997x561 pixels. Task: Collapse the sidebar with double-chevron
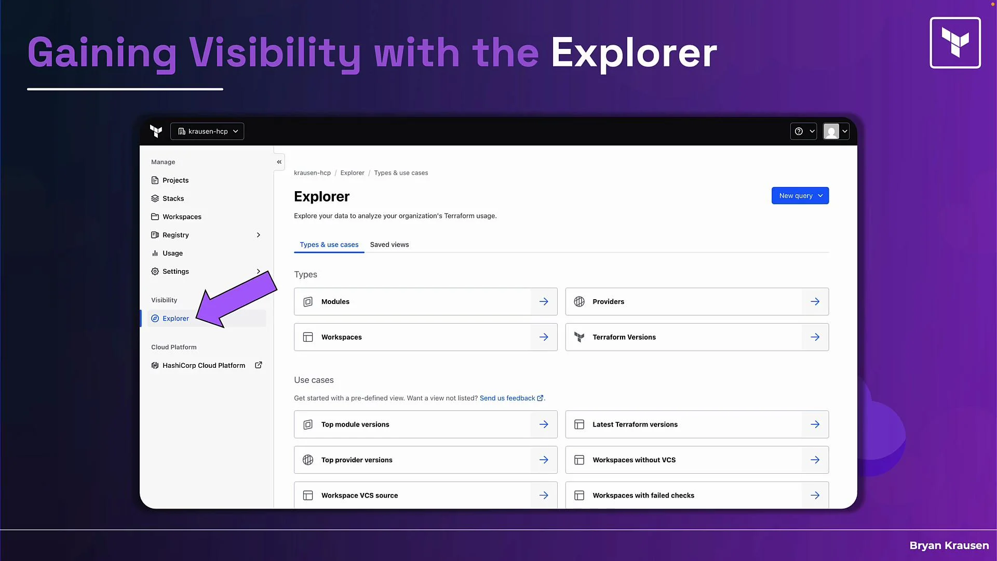pyautogui.click(x=279, y=162)
